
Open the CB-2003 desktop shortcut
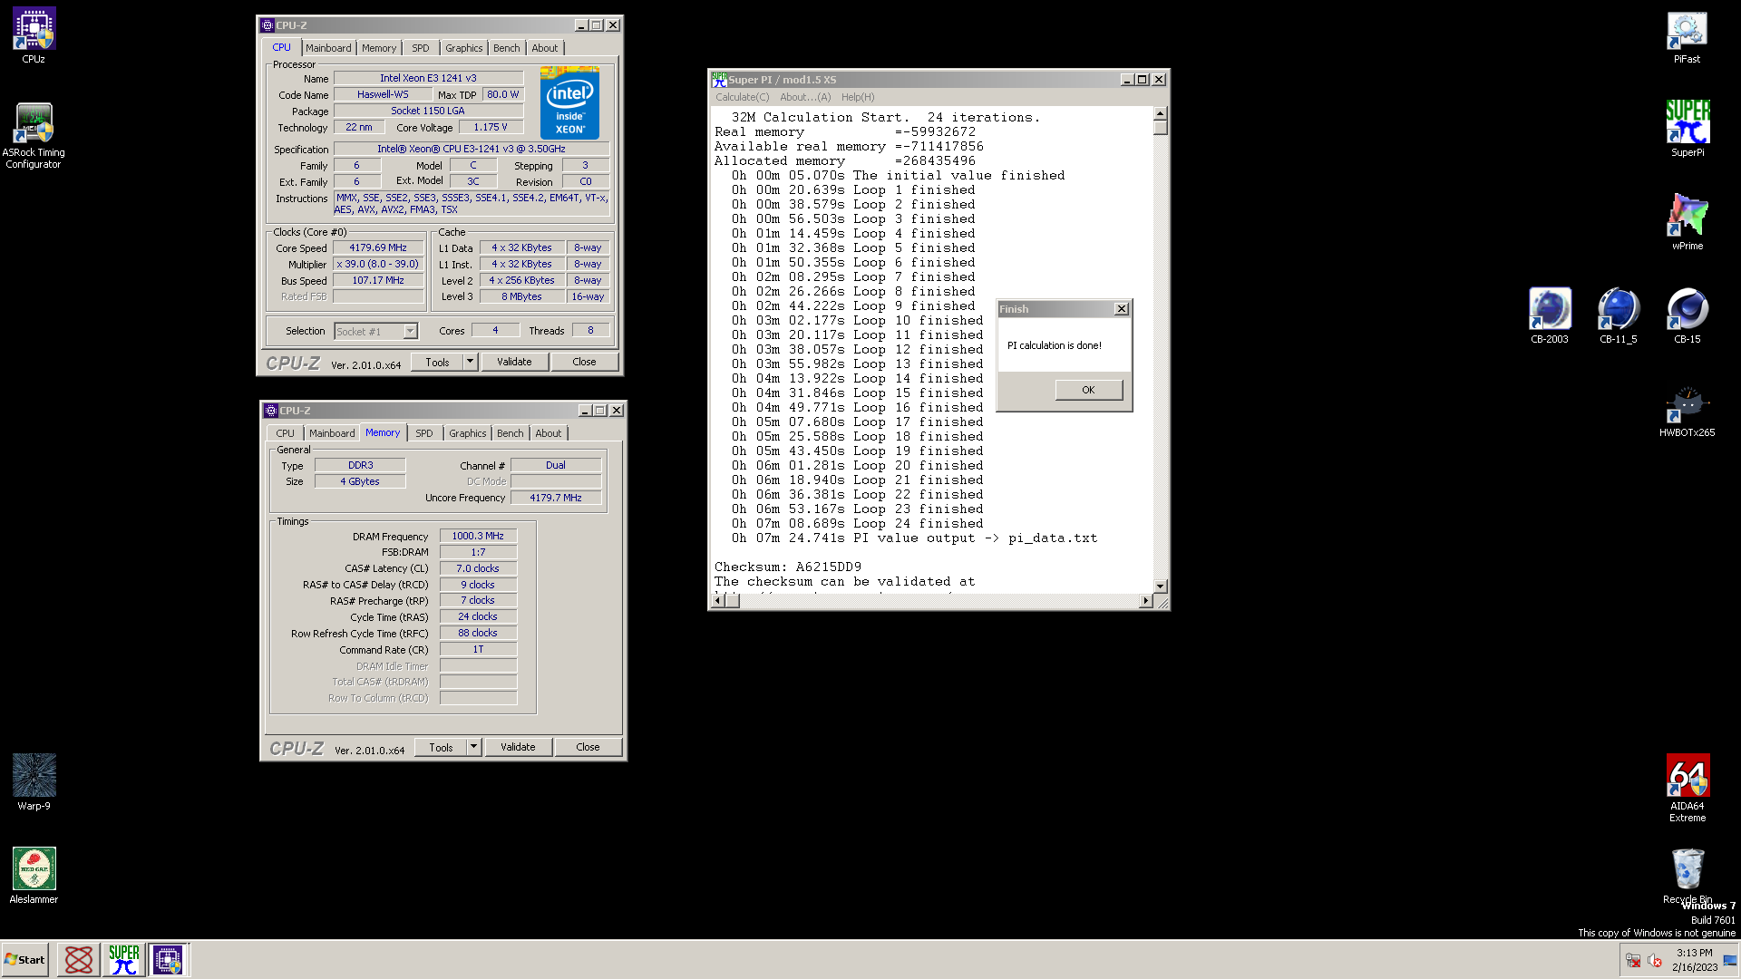[1549, 315]
